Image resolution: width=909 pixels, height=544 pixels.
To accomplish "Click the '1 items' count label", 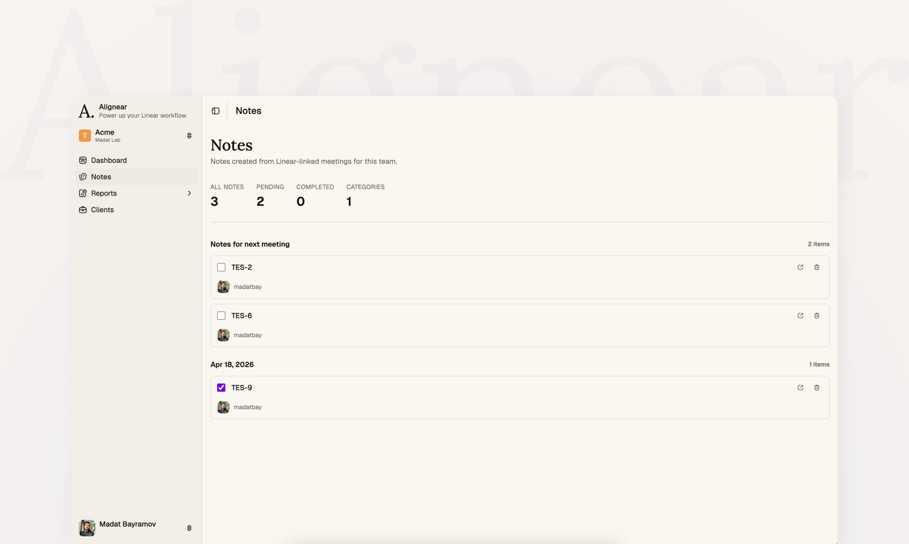I will (x=819, y=364).
